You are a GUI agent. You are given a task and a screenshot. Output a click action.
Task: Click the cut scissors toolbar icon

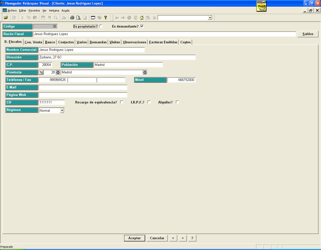tap(22, 18)
